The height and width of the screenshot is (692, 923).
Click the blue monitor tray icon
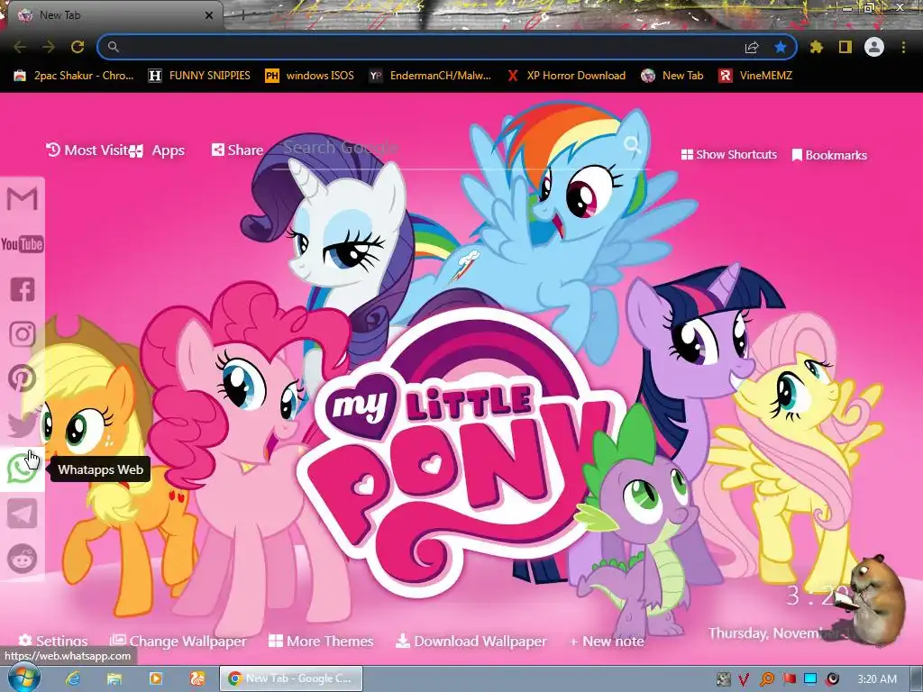click(x=810, y=679)
